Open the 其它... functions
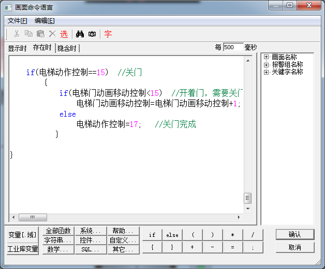This screenshot has width=325, height=269. pos(123,249)
